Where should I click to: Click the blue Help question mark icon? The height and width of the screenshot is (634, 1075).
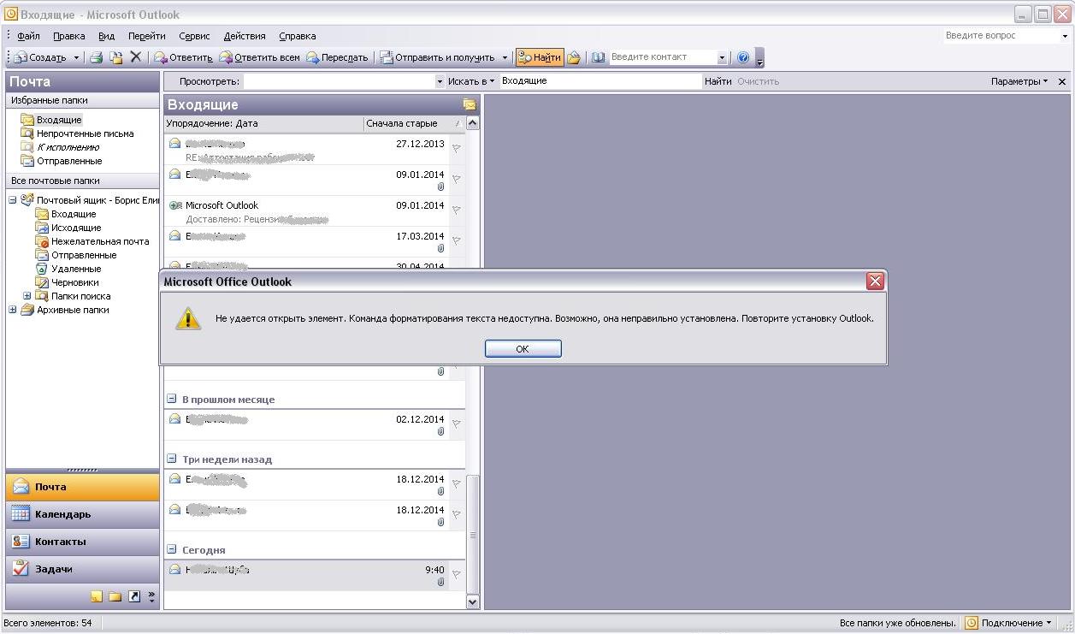(x=742, y=57)
